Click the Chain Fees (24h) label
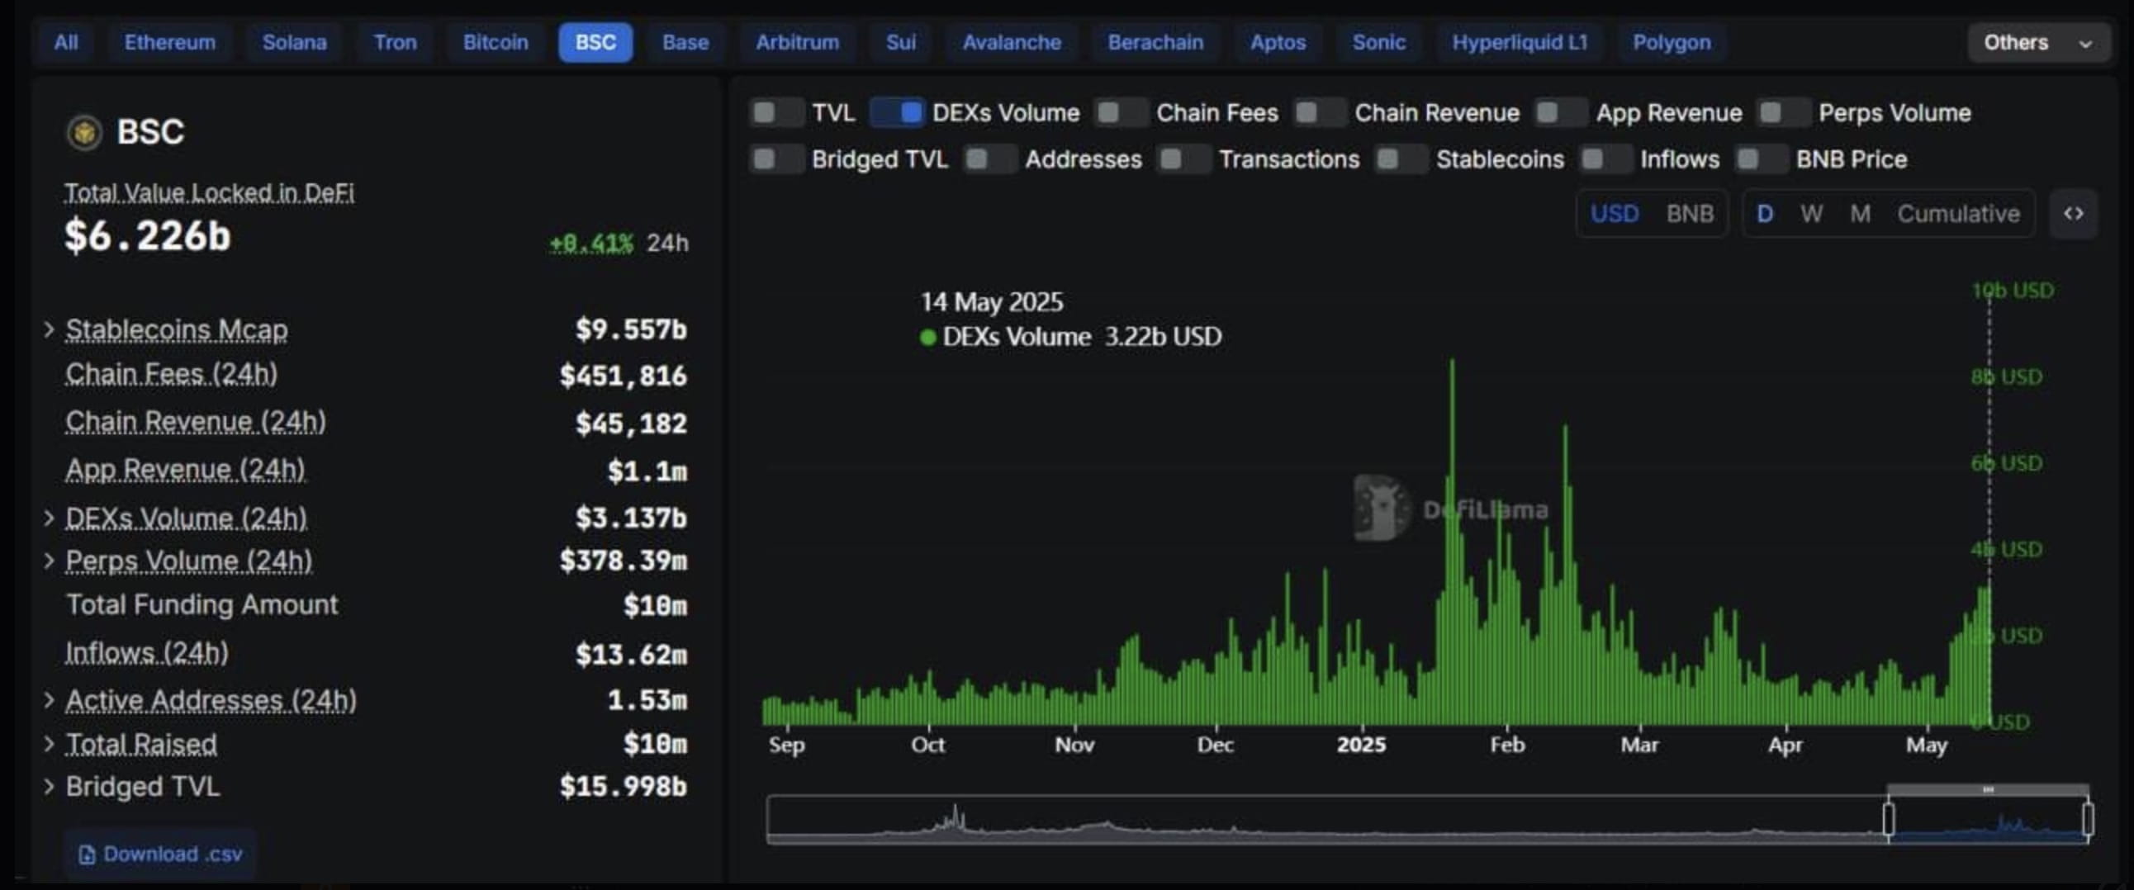2134x890 pixels. [x=172, y=374]
